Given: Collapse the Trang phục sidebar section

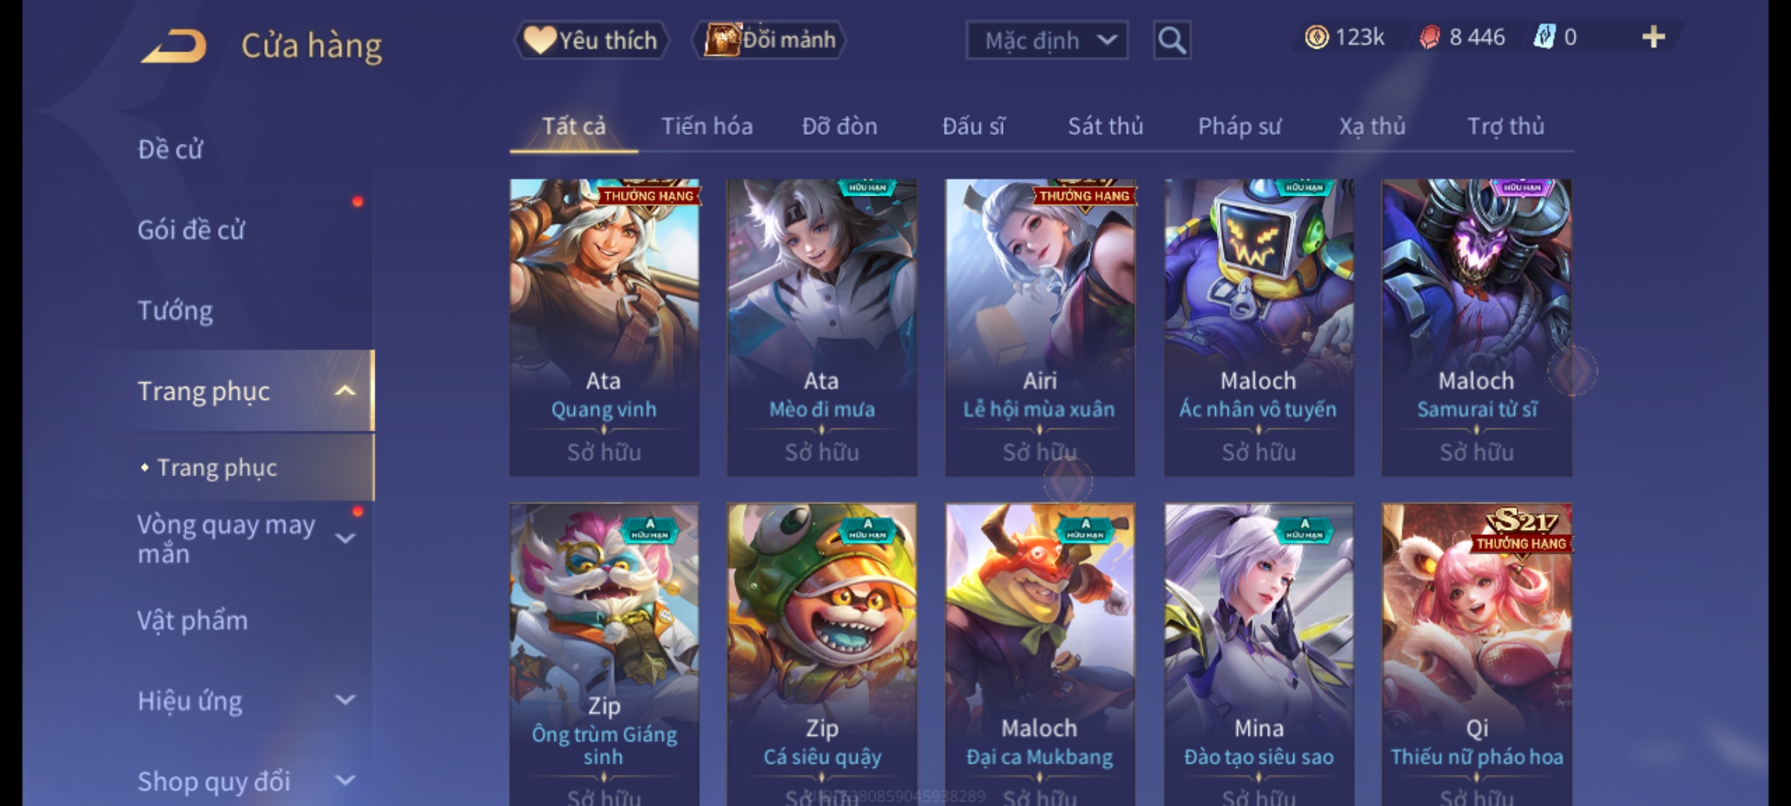Looking at the screenshot, I should tap(345, 390).
